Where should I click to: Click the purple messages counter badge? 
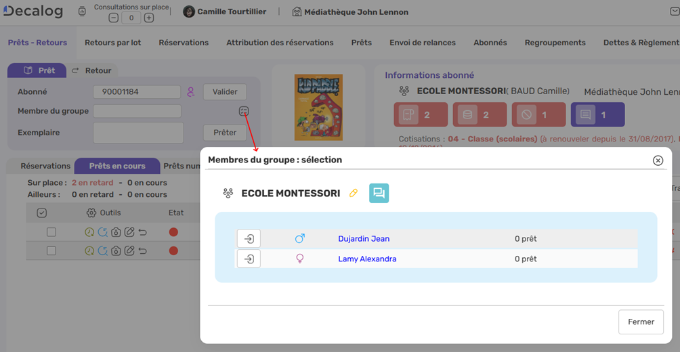(597, 115)
